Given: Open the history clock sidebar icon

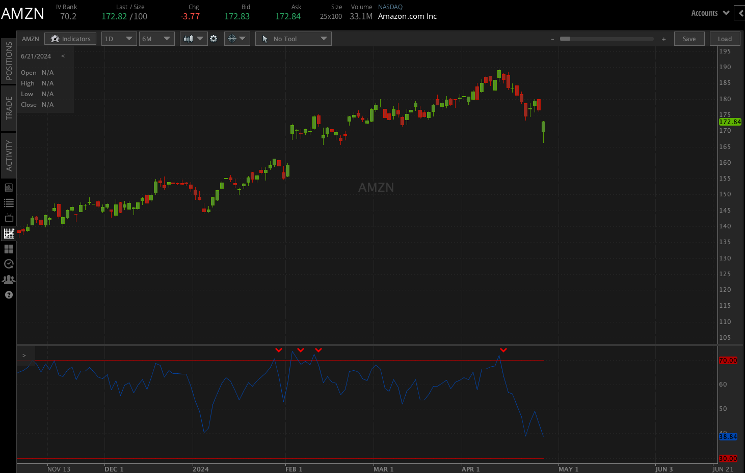Looking at the screenshot, I should [9, 264].
